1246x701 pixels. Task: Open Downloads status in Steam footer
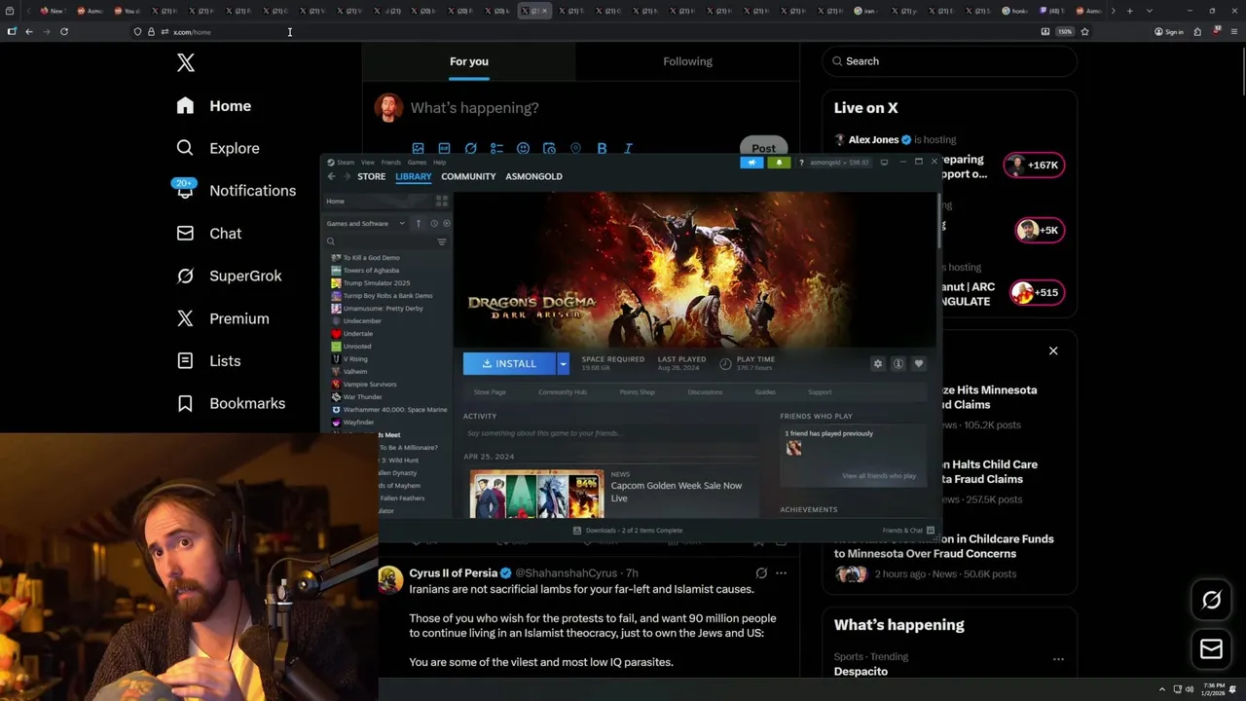point(628,531)
